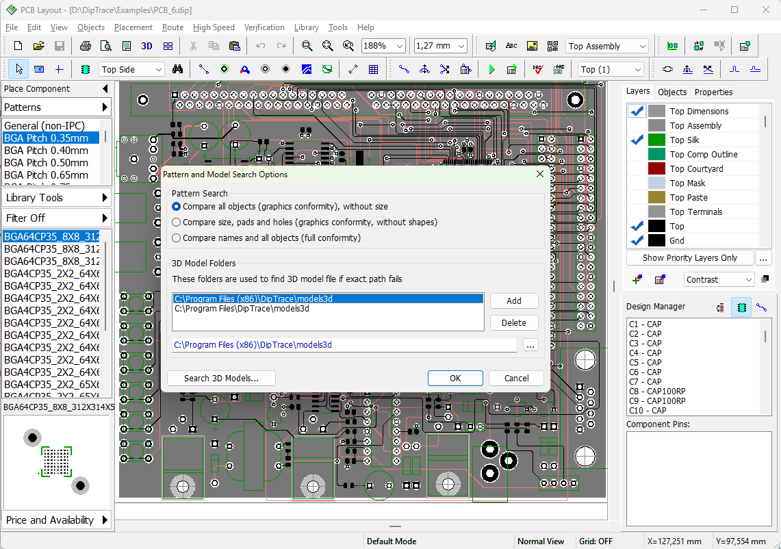
Task: Click Cancel in the search options dialog
Action: point(517,378)
